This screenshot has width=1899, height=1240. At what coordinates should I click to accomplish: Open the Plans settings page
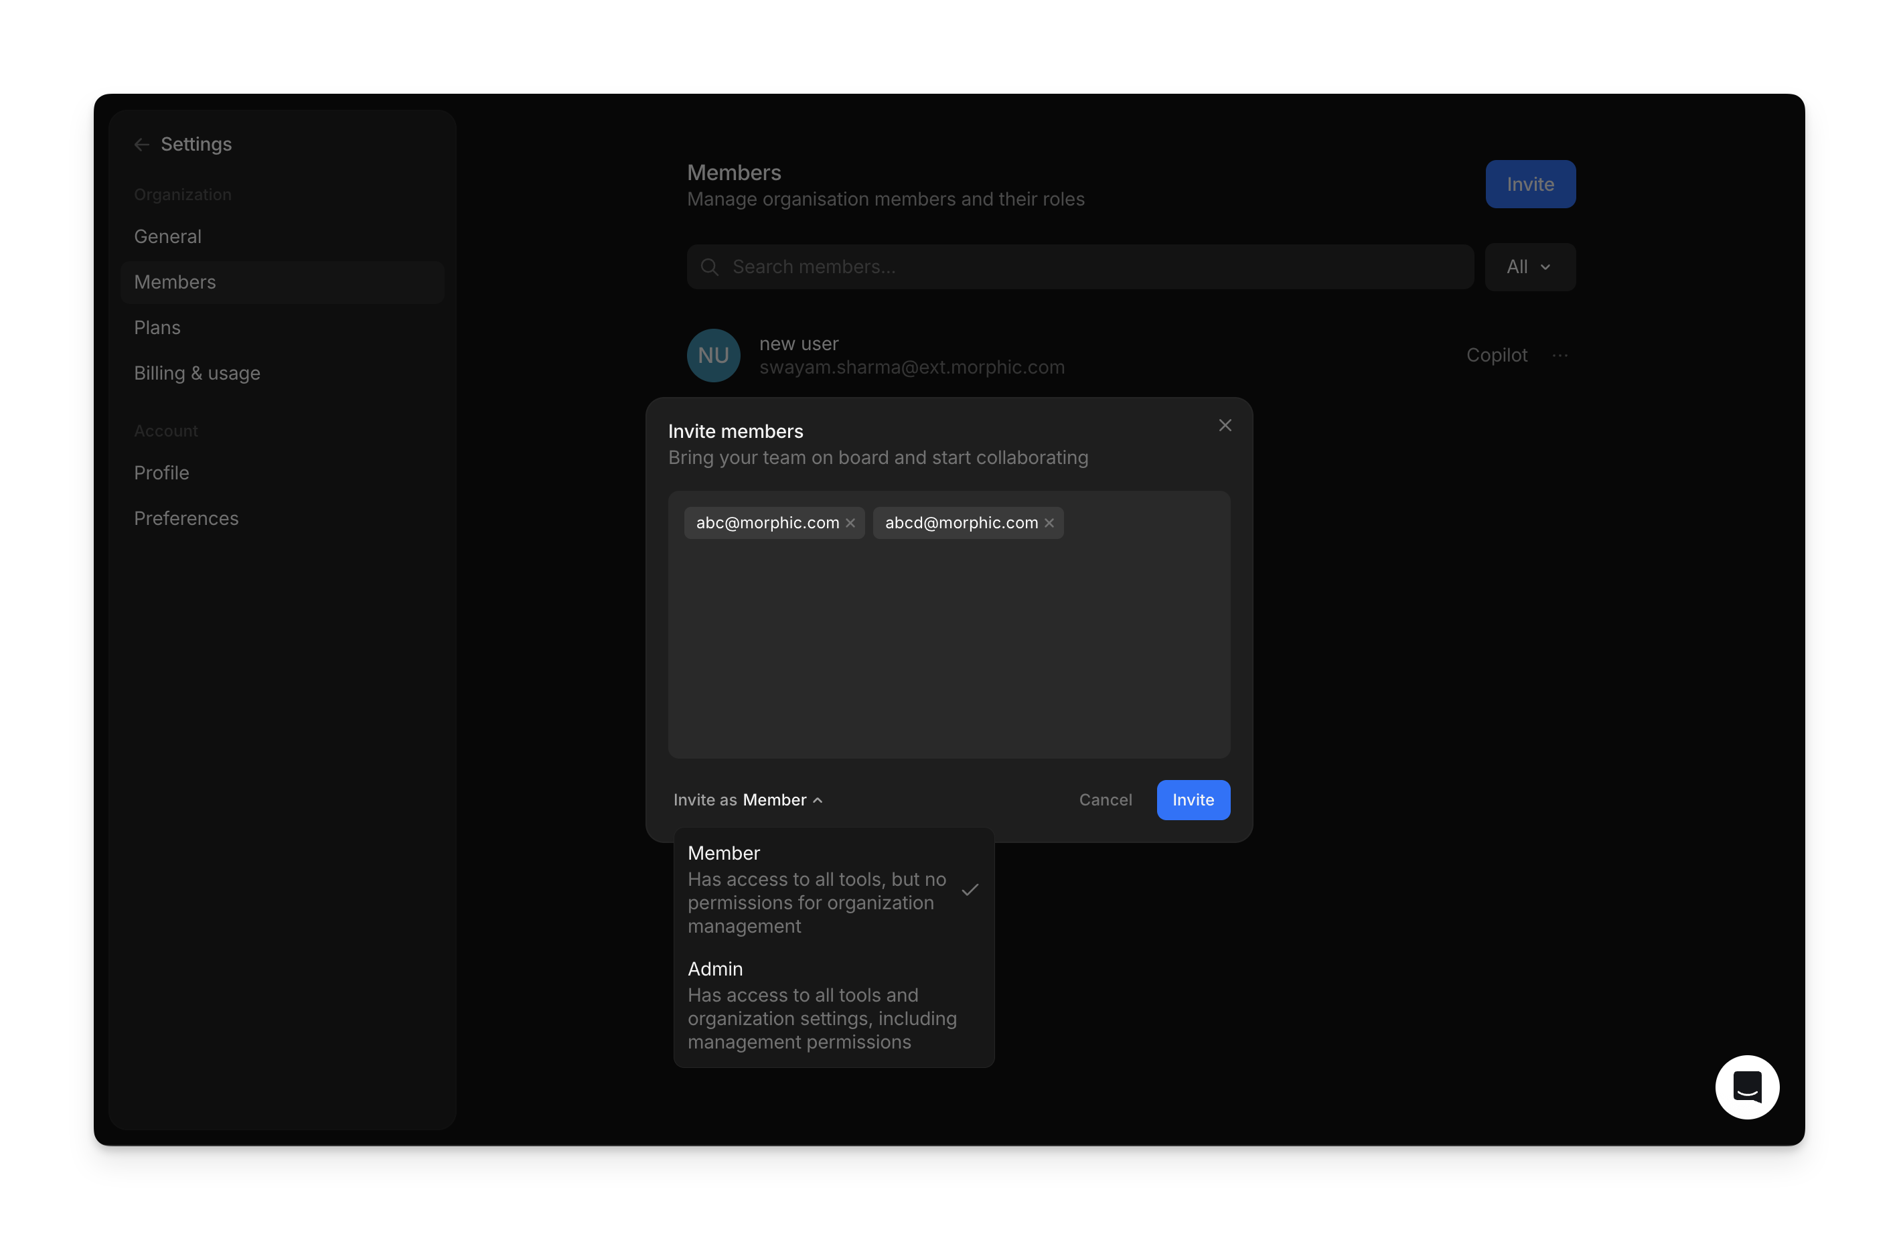(157, 328)
